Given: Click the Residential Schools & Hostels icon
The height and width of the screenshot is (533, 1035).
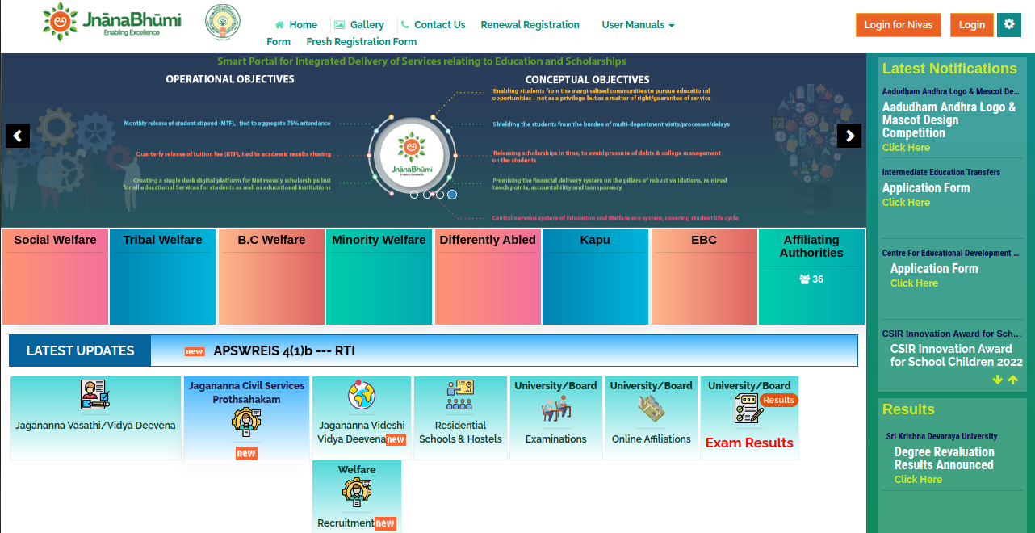Looking at the screenshot, I should click(460, 394).
